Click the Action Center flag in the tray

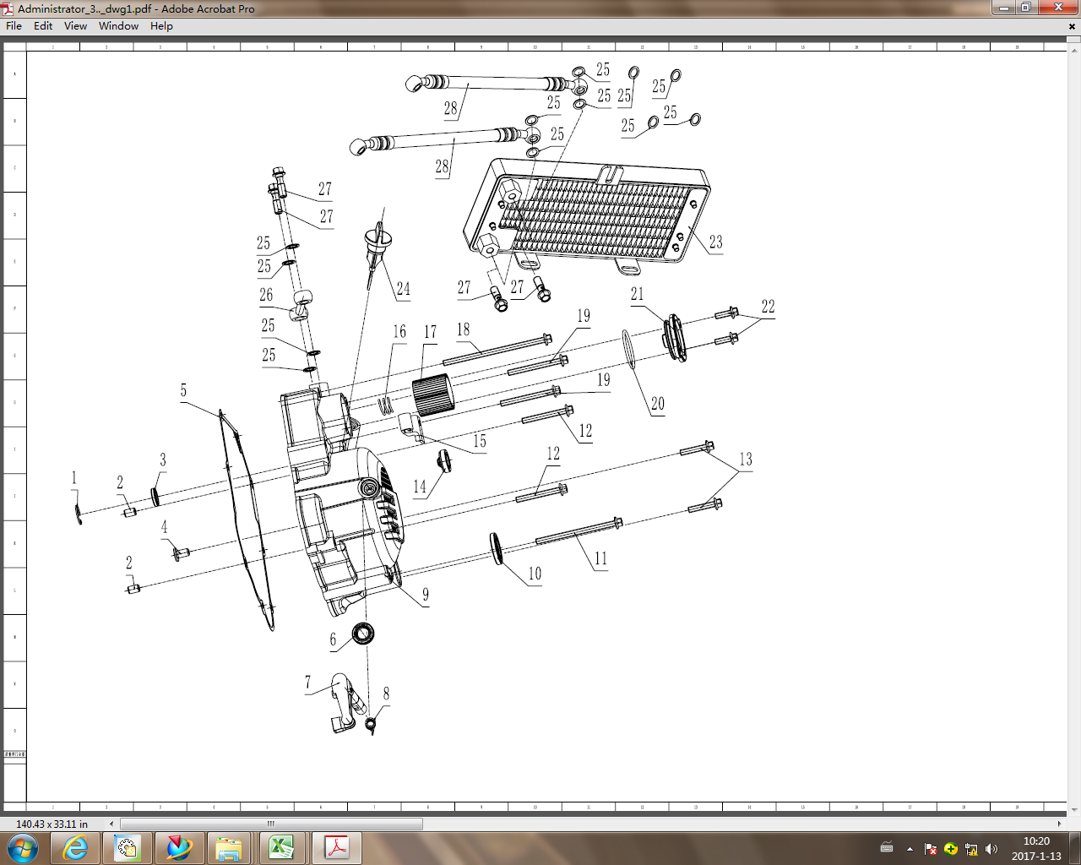tap(931, 849)
